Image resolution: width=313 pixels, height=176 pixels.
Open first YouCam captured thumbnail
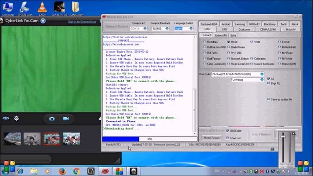12,139
